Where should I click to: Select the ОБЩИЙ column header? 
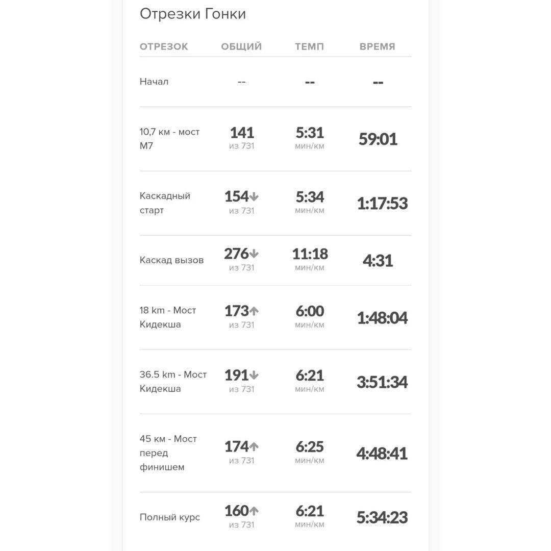point(241,46)
